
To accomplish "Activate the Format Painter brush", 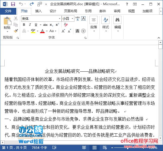I will coord(16,31).
